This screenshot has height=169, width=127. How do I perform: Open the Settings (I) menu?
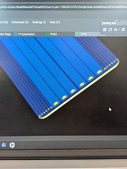click(39, 22)
